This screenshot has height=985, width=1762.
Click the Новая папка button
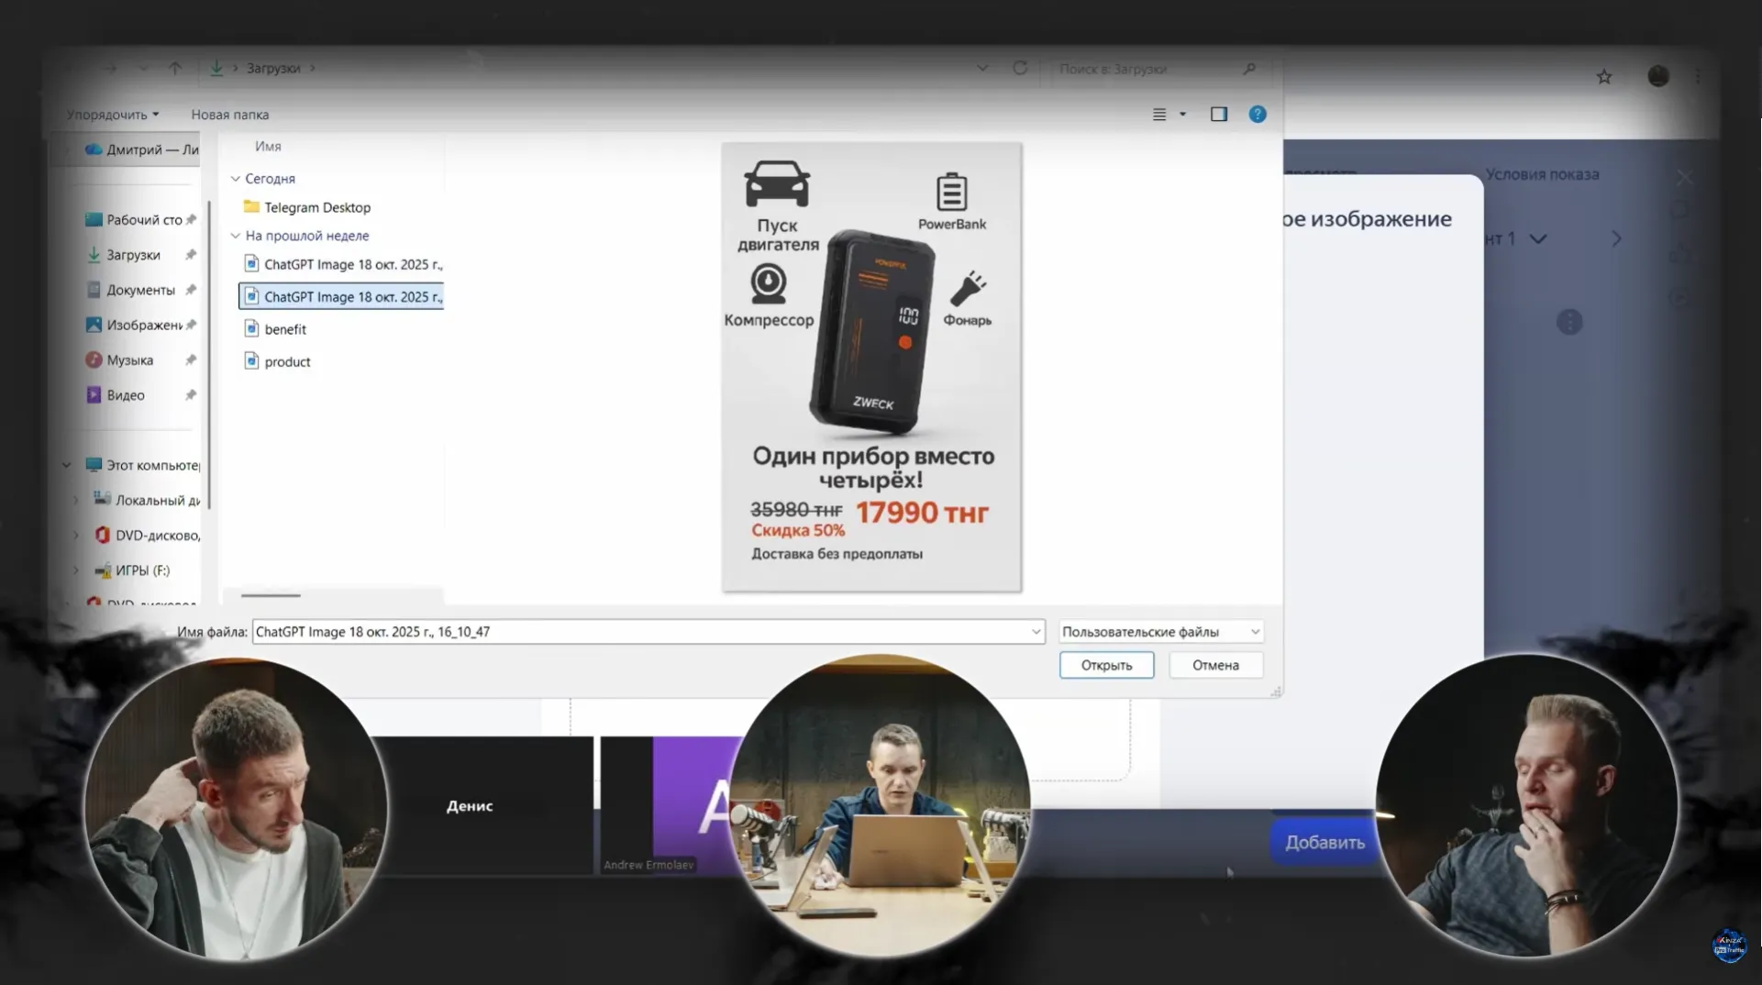[x=229, y=115]
